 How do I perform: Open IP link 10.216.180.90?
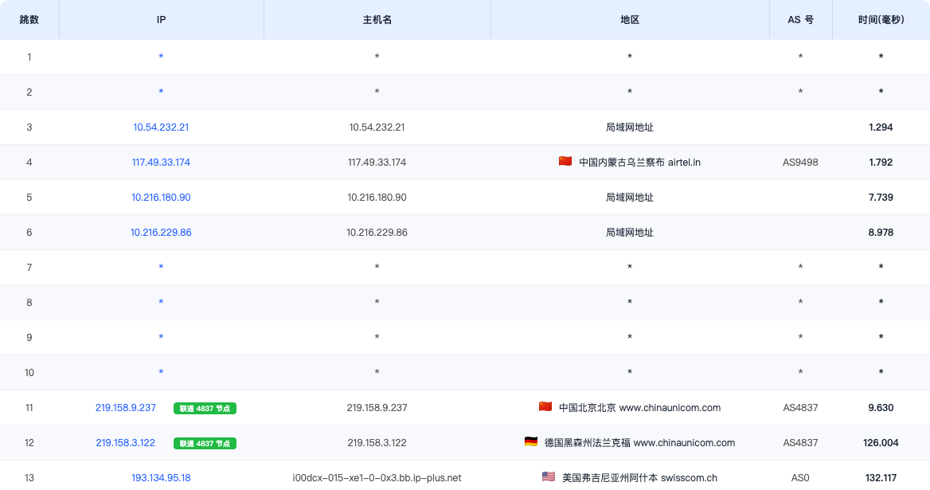(x=161, y=197)
